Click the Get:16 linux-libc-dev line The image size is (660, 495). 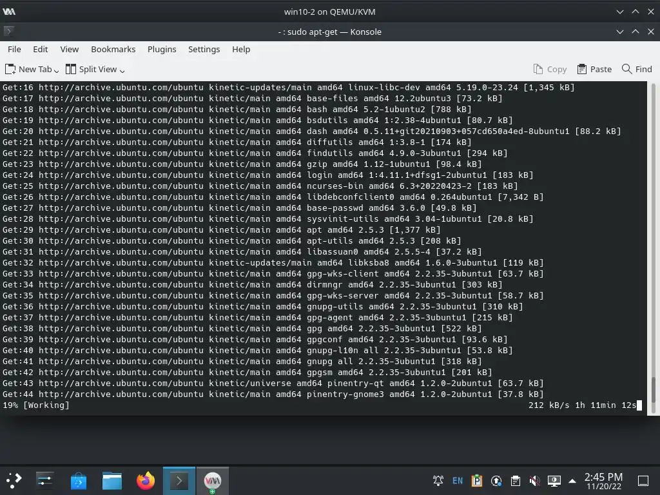click(288, 87)
